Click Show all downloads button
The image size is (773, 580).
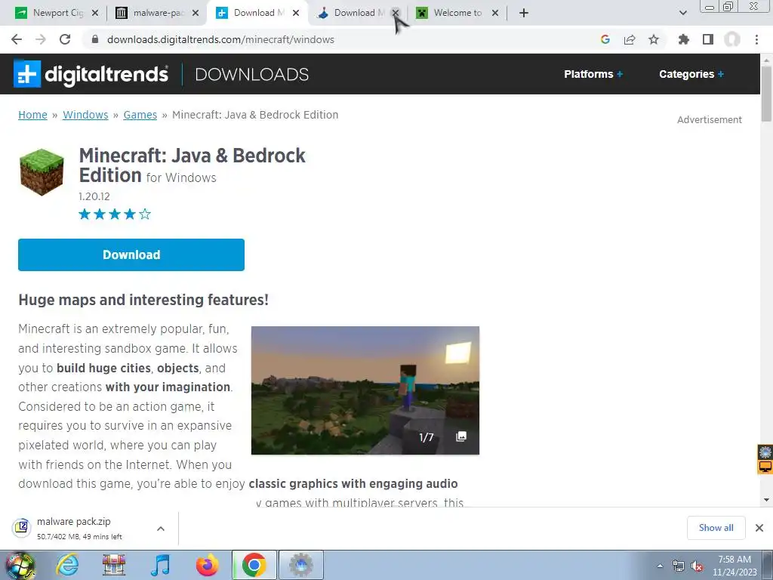[716, 528]
